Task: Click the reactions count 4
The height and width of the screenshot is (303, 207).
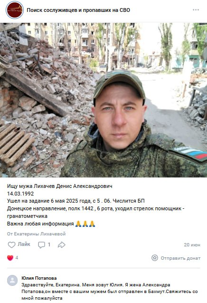Action: pyautogui.click(x=17, y=258)
